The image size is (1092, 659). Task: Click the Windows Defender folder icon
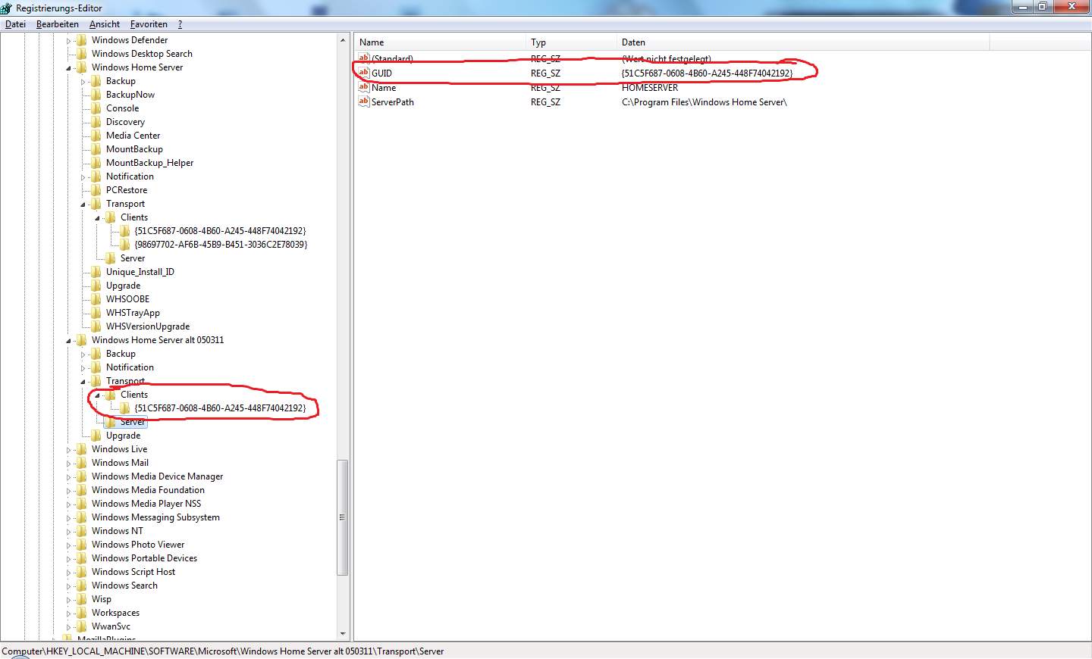tap(82, 40)
